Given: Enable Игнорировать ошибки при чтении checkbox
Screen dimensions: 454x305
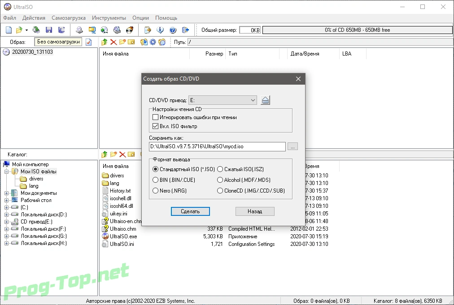Looking at the screenshot, I should point(156,117).
